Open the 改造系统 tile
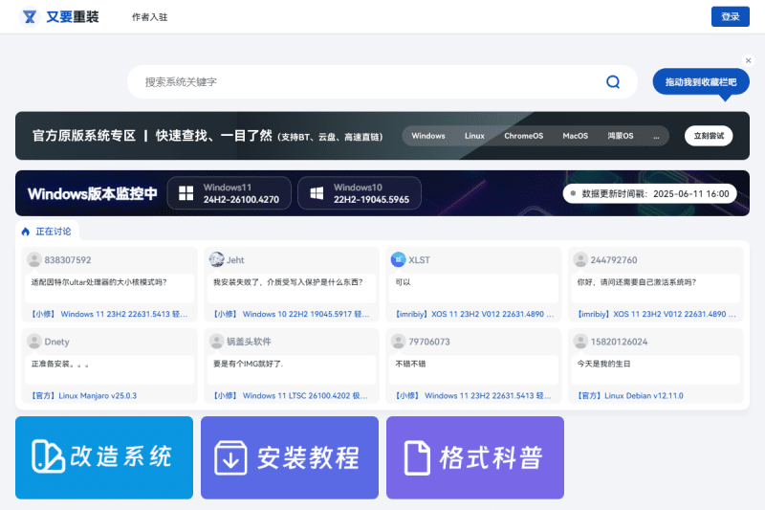The width and height of the screenshot is (765, 510). (x=104, y=457)
